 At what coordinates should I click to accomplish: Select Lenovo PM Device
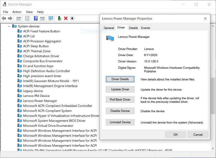point(36,96)
